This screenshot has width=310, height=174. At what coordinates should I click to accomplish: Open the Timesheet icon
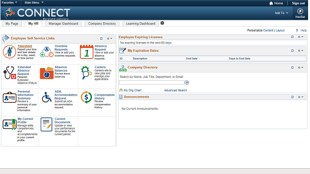click(9, 52)
